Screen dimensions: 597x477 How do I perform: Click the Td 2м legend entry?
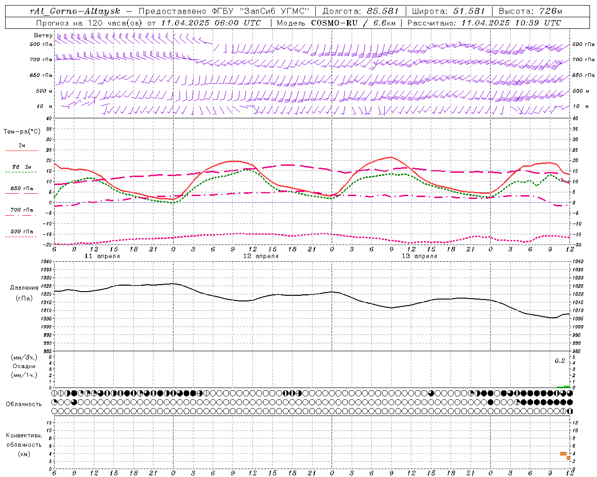(x=21, y=167)
